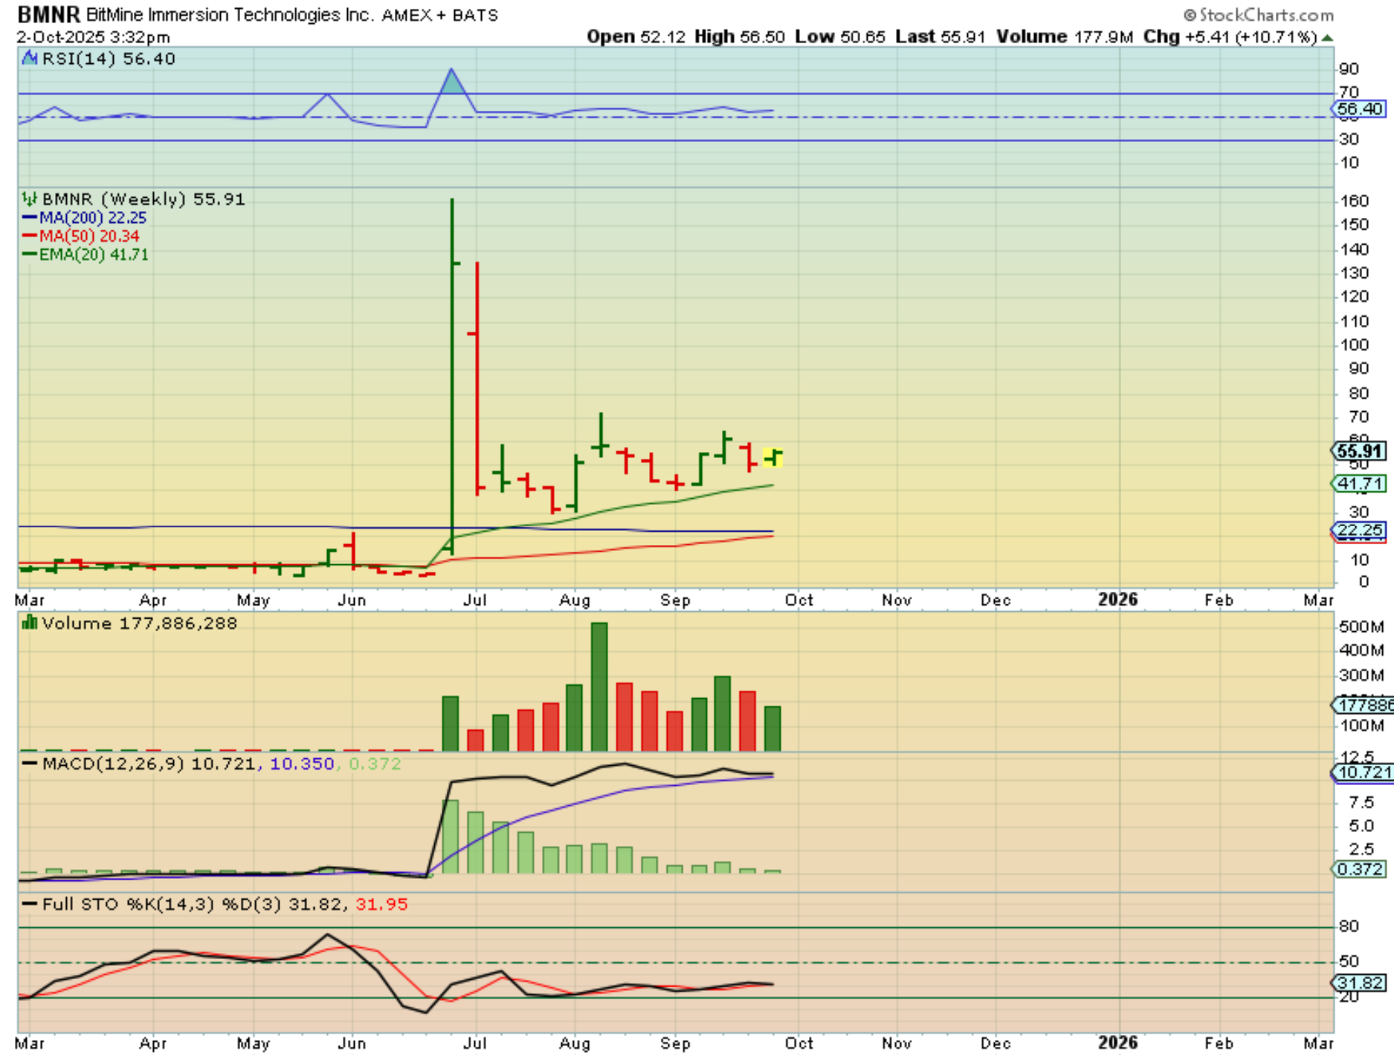
Task: Click 2026 on the price chart time axis
Action: 1118,600
